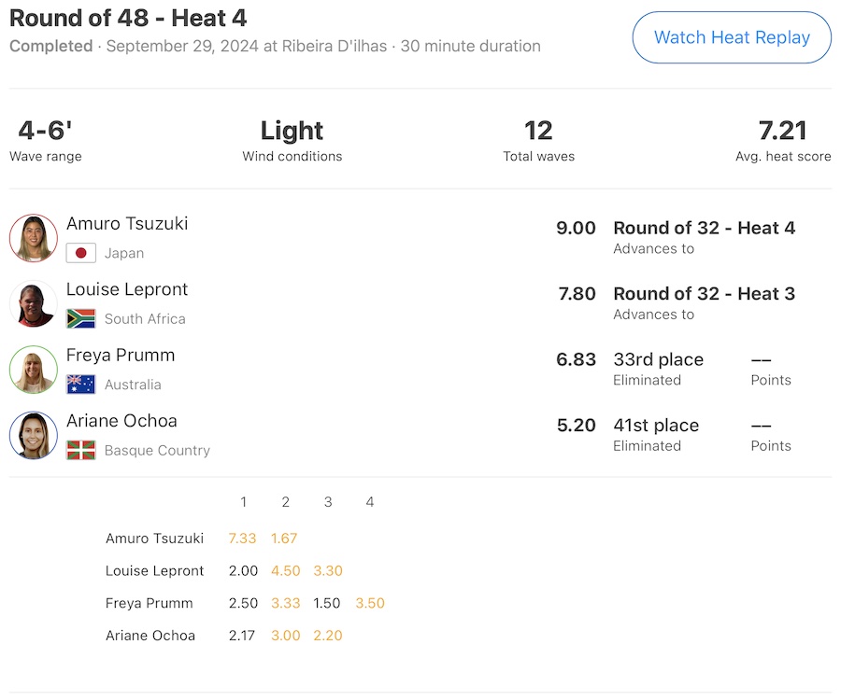Open Louise Lepront's profile photo
The image size is (841, 700).
34,304
